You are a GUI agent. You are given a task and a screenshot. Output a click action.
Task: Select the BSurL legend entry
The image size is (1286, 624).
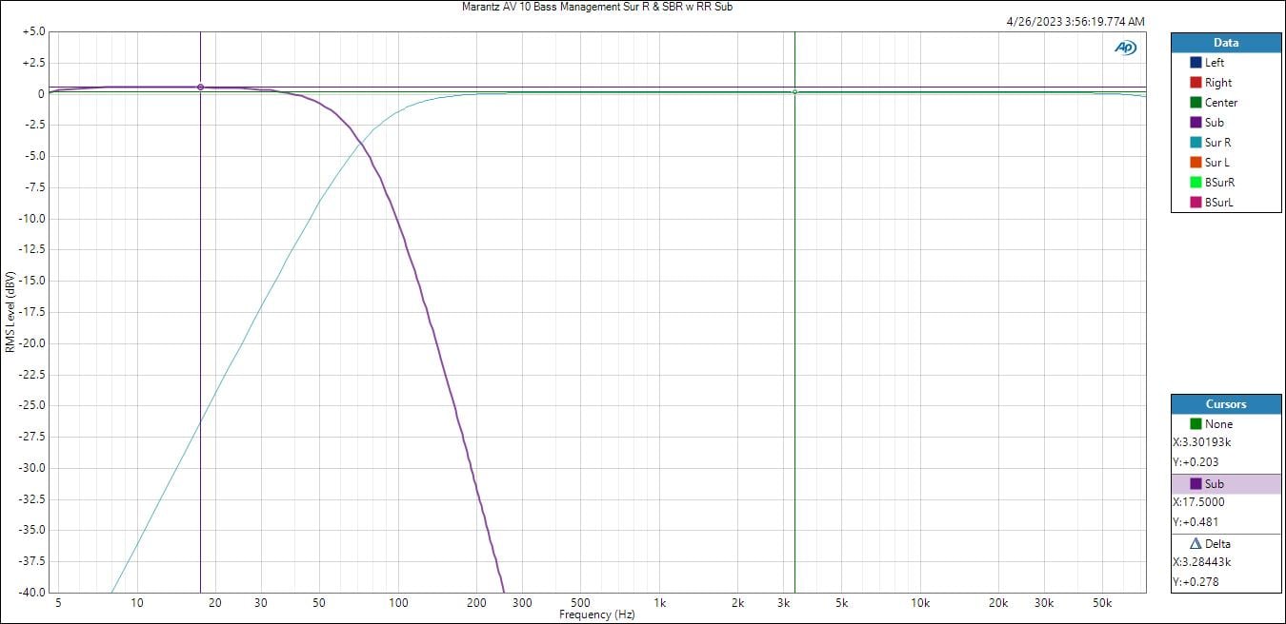tap(1218, 203)
